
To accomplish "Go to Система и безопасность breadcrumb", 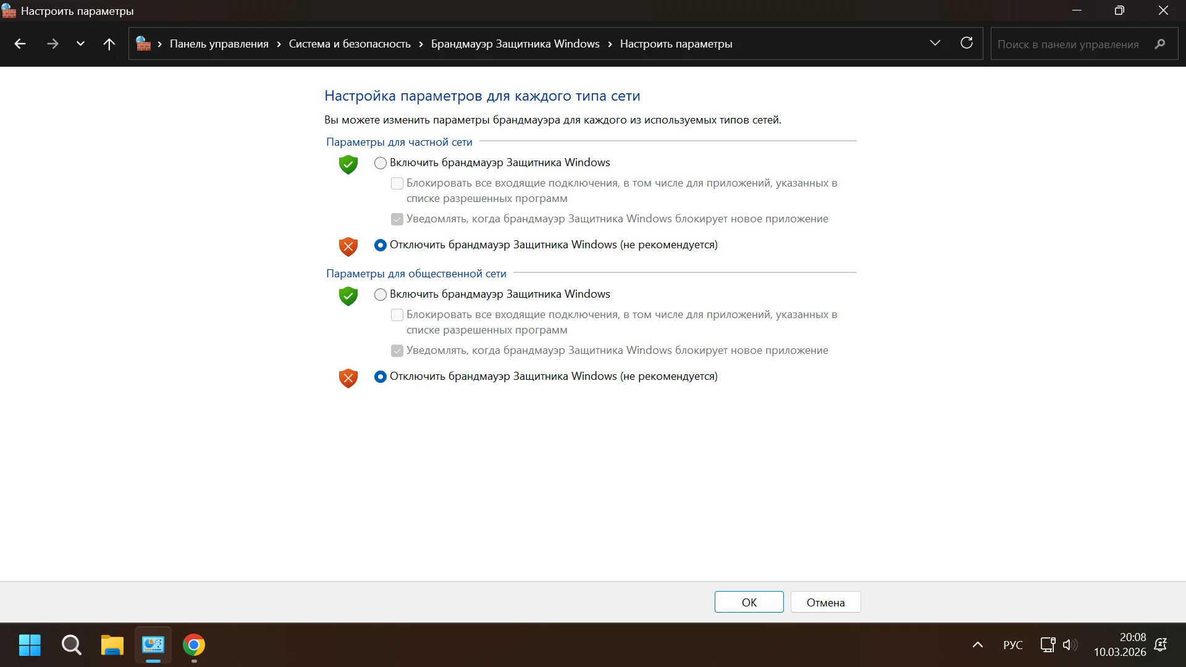I will pyautogui.click(x=350, y=44).
